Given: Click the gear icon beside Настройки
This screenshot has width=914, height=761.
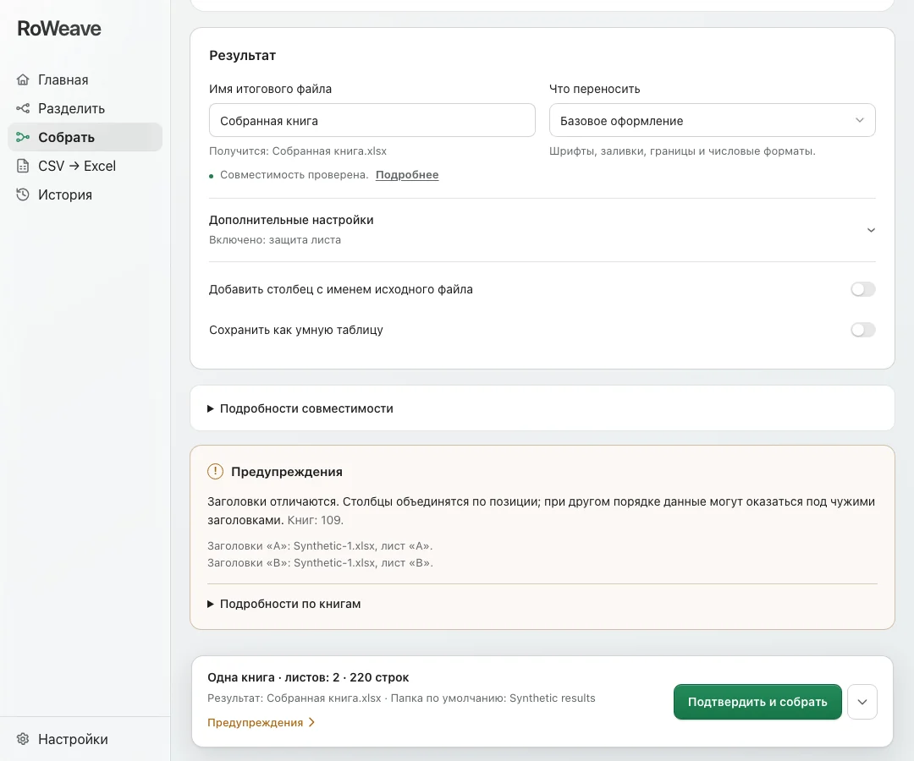Looking at the screenshot, I should coord(23,739).
